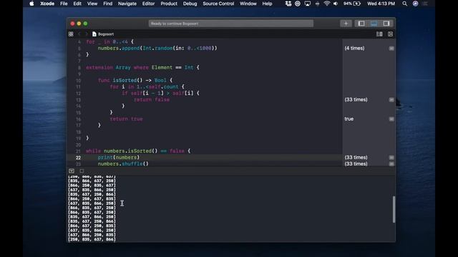Click the Bogosort file breadcrumb
Image resolution: width=458 pixels, height=257 pixels.
point(103,34)
